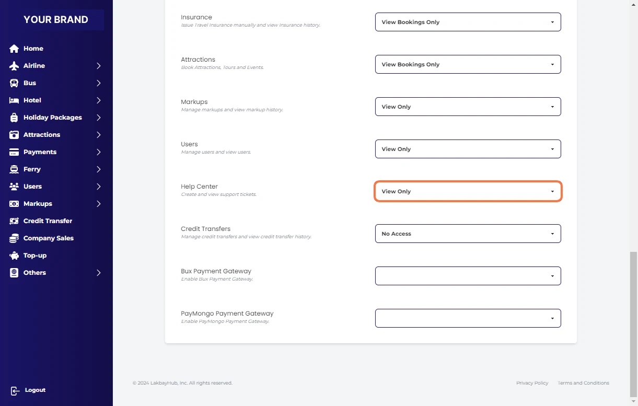Viewport: 638px width, 406px height.
Task: Click the Logout icon at bottom left
Action: click(15, 390)
